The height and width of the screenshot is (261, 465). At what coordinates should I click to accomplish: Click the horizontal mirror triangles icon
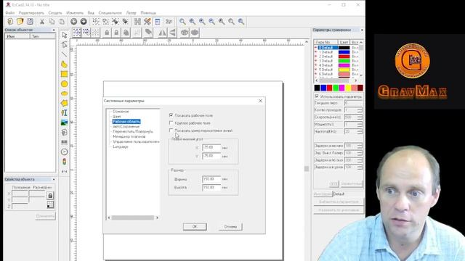(162, 33)
